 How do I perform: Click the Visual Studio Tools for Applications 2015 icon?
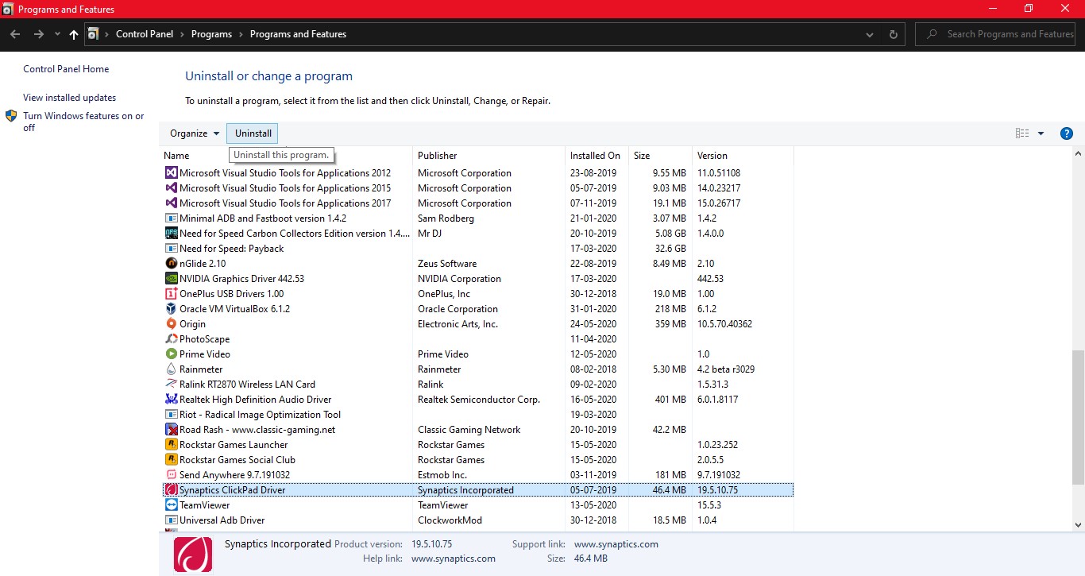click(x=171, y=187)
